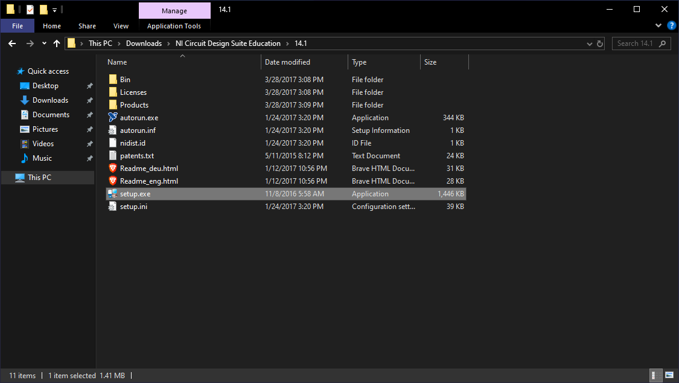Open Music in navigation pane
The width and height of the screenshot is (679, 383).
coord(42,158)
